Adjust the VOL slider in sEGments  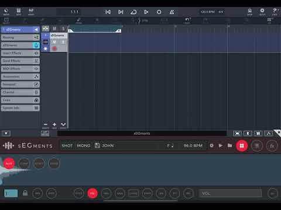point(231,194)
